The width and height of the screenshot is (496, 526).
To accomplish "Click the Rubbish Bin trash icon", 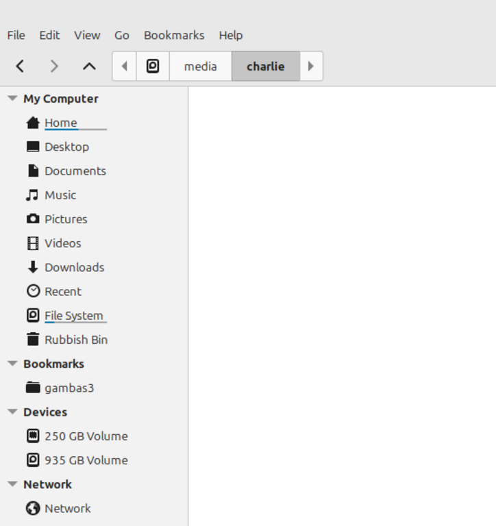I will coord(33,339).
